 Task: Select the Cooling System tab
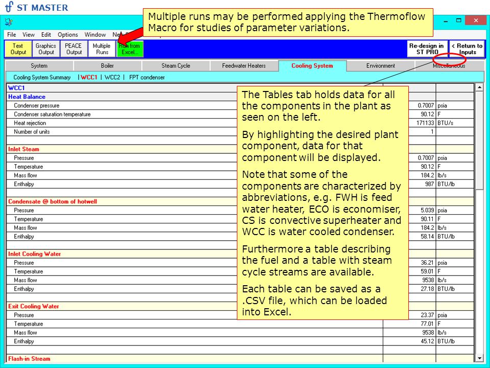pos(312,66)
